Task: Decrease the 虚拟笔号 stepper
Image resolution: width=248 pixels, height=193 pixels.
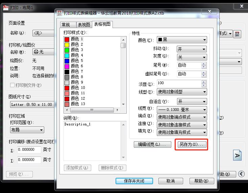Action: [x=204, y=76]
